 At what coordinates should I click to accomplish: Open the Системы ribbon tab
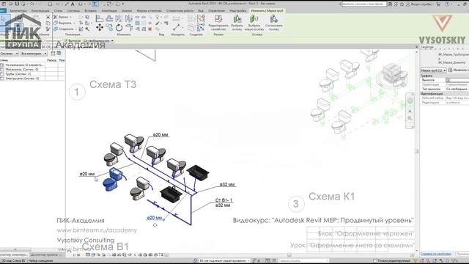[73, 10]
